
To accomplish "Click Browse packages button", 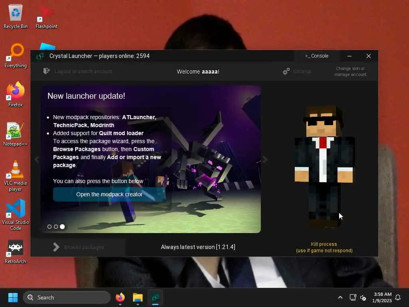I will point(78,247).
